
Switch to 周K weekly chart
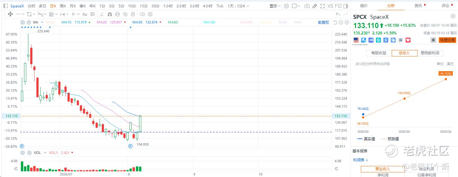(63, 6)
